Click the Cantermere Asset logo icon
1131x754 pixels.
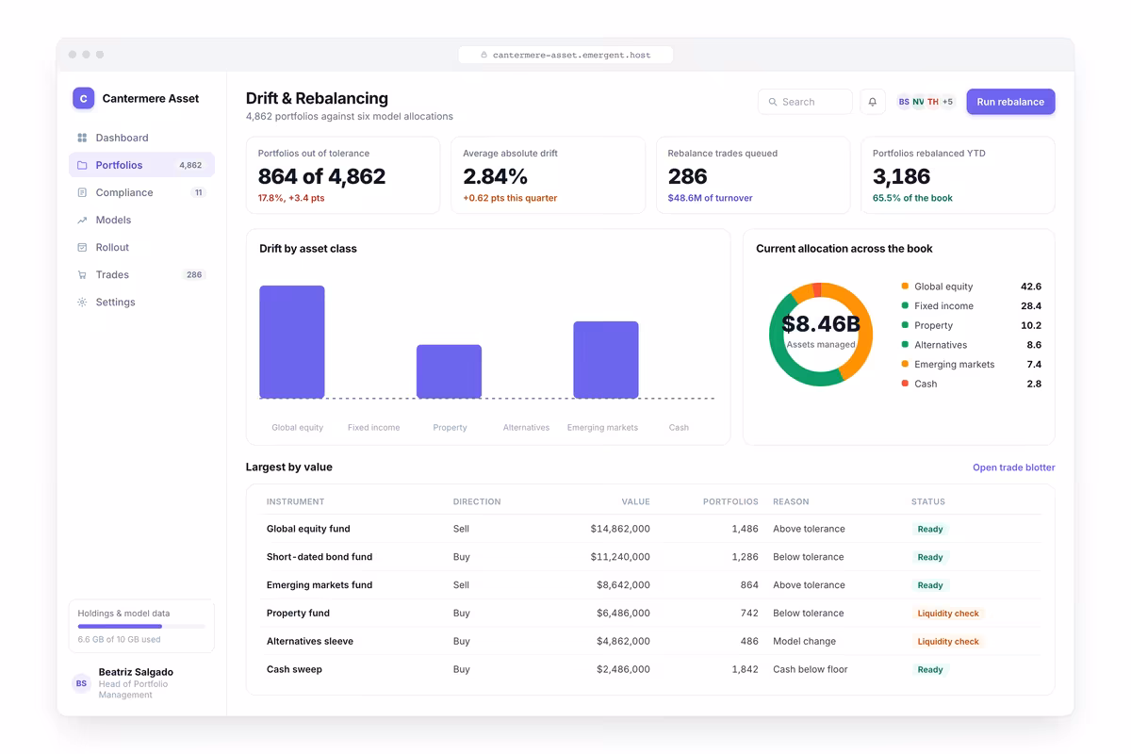coord(84,98)
